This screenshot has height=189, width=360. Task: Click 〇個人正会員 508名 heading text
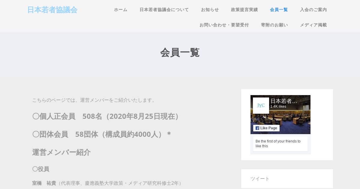107,116
